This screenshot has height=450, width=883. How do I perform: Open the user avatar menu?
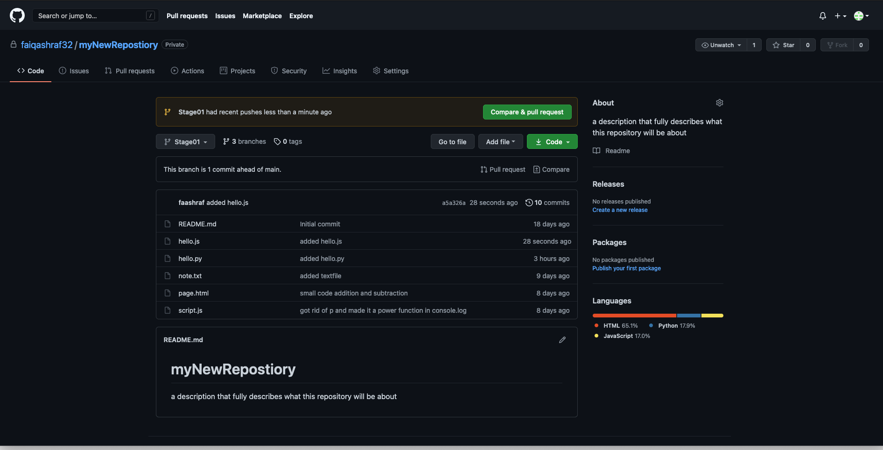862,16
